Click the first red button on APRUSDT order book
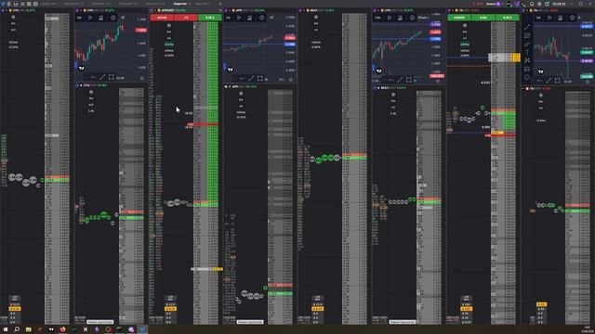This screenshot has height=334, width=595. click(162, 18)
